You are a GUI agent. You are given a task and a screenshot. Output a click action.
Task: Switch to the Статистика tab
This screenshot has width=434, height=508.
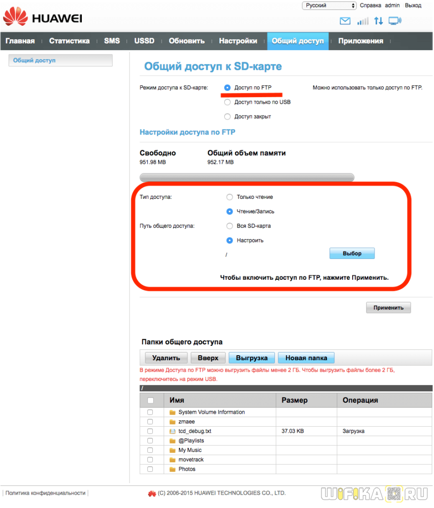click(69, 41)
